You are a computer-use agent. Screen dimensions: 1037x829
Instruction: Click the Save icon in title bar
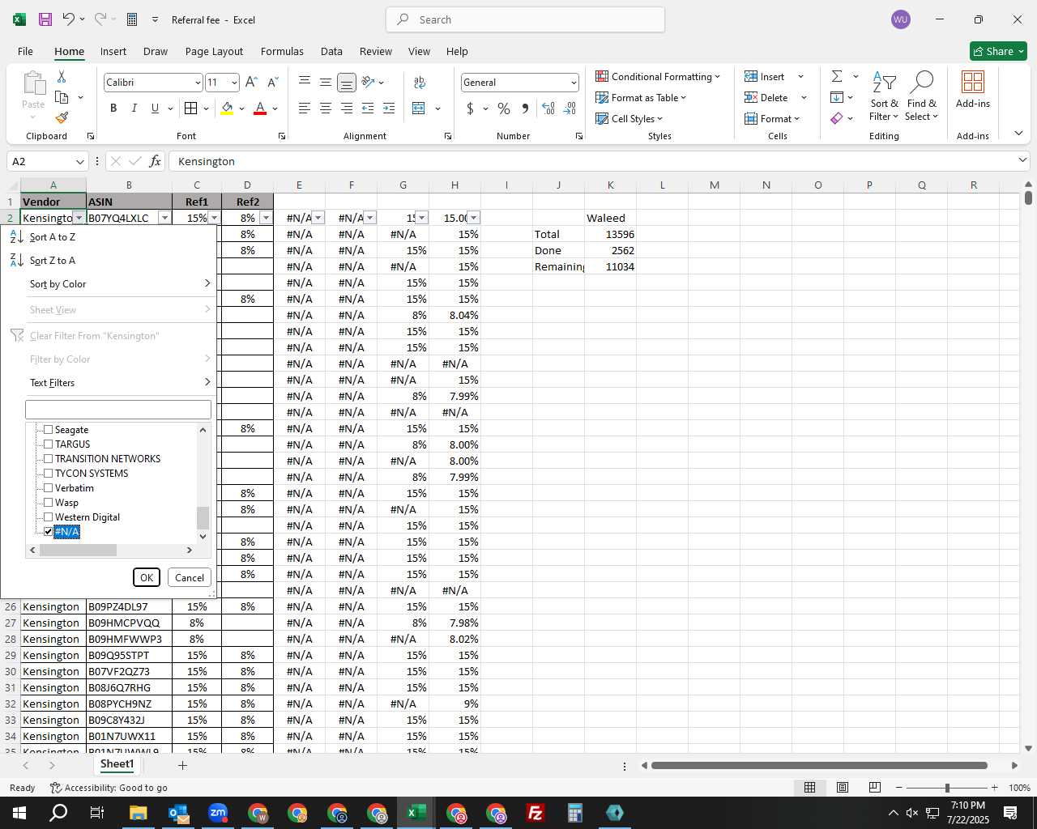click(x=45, y=19)
